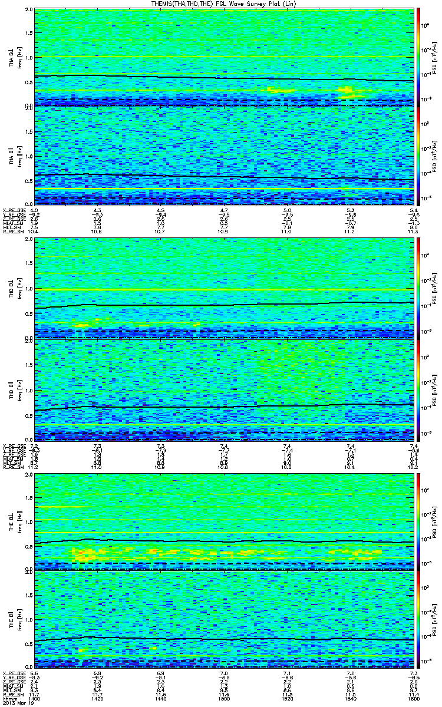Click the PSD color bar beside THE B-parallel panel

tap(418, 621)
